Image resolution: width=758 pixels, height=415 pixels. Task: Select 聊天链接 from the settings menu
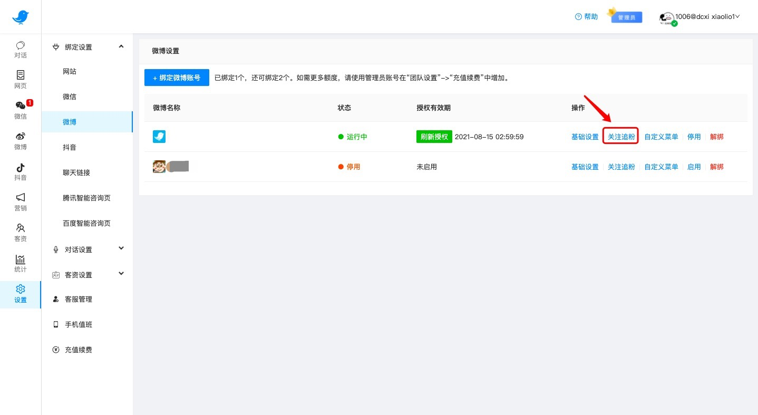[x=76, y=172]
